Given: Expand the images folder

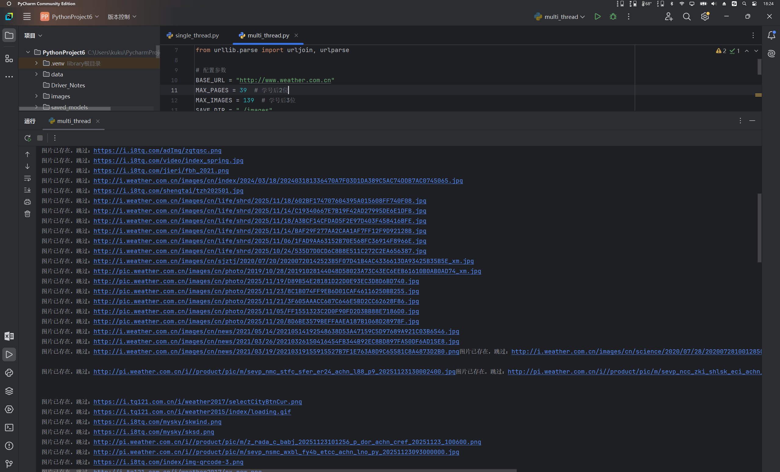Looking at the screenshot, I should pyautogui.click(x=36, y=96).
